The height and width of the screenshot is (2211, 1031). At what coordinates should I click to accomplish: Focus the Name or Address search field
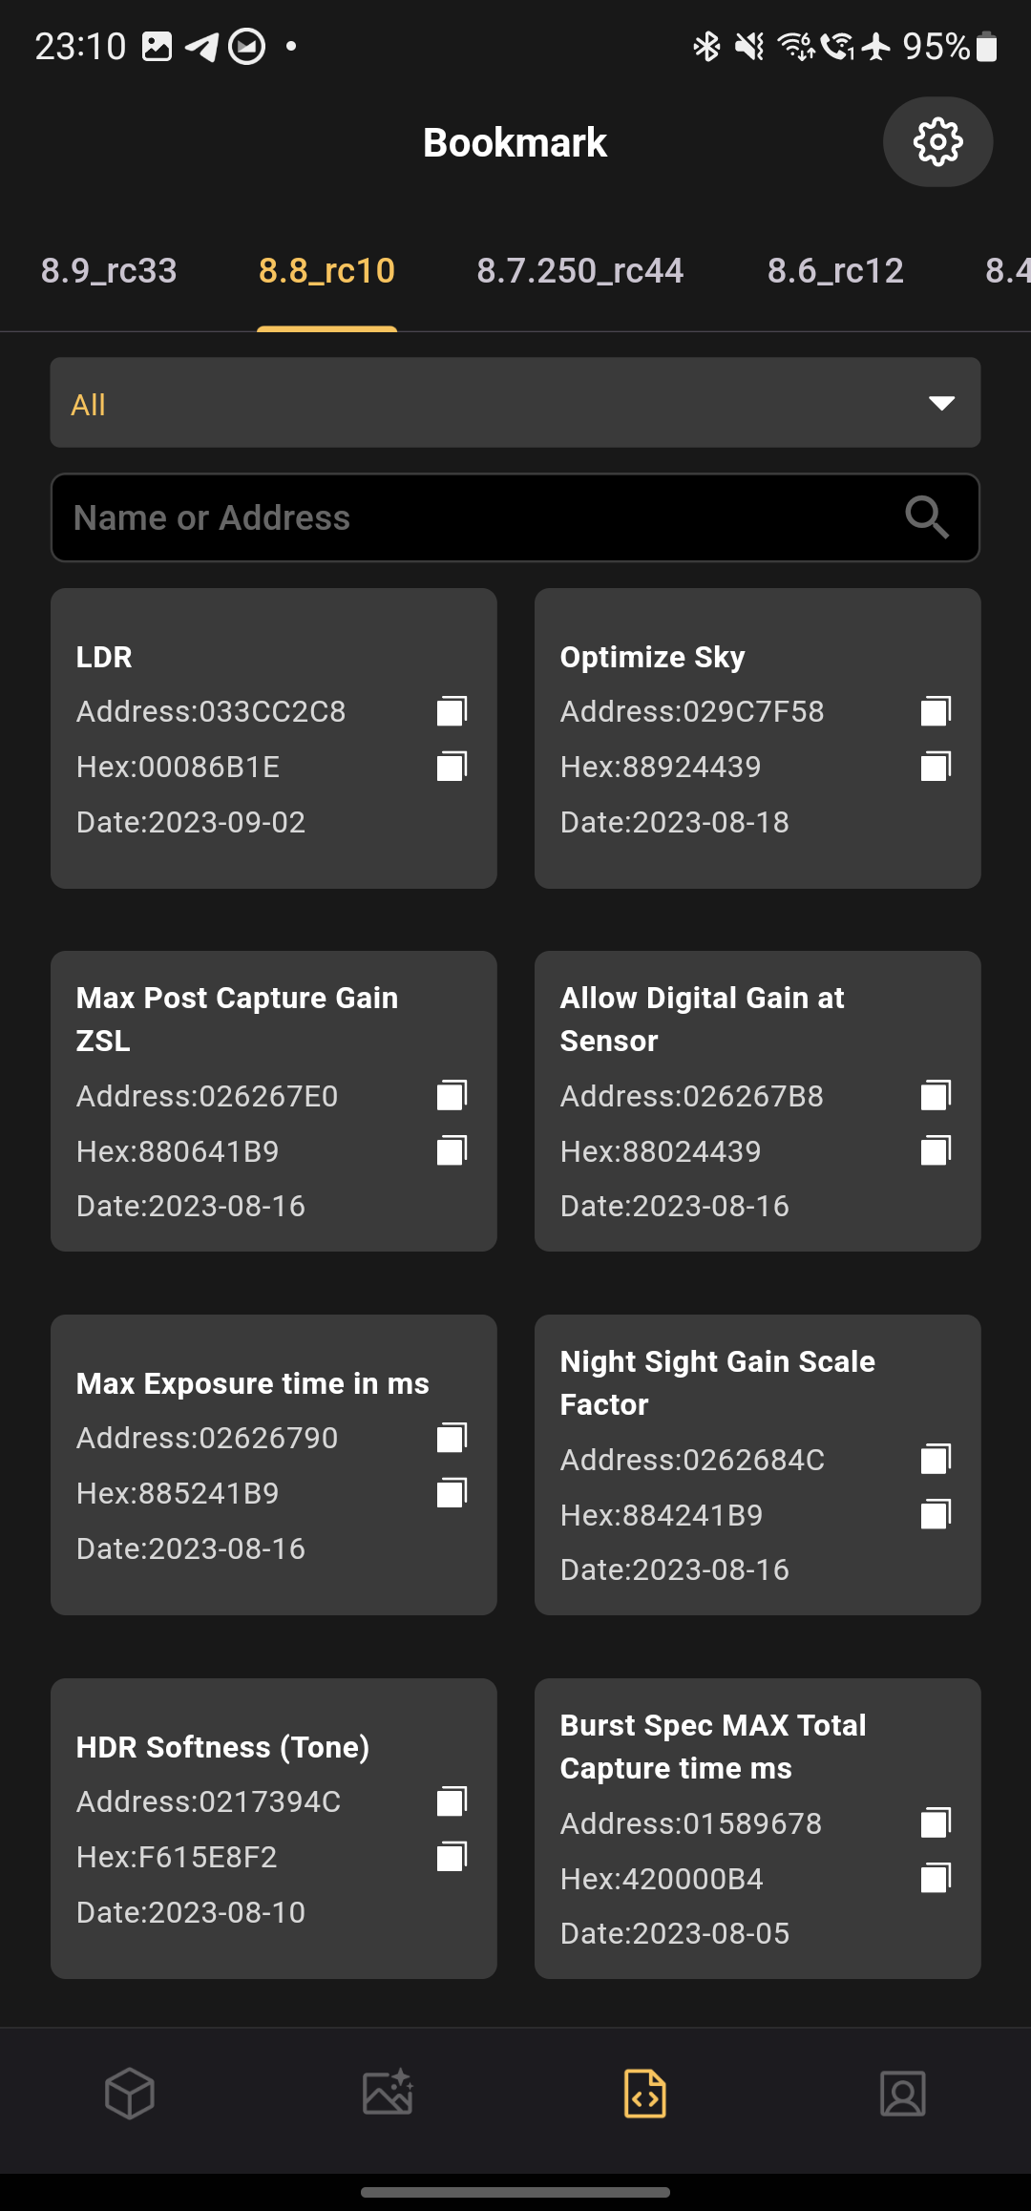[x=515, y=517]
